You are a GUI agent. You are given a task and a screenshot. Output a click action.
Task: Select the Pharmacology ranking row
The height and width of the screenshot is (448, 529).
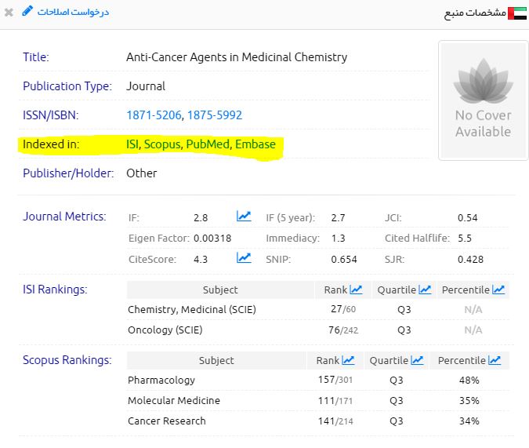click(x=161, y=381)
